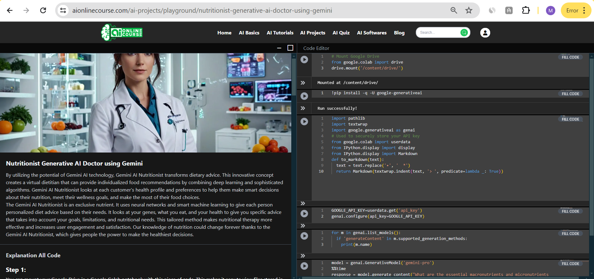Screen dimensions: 594x279
Task: Open the extension icon beside Extensions
Action: click(x=509, y=11)
